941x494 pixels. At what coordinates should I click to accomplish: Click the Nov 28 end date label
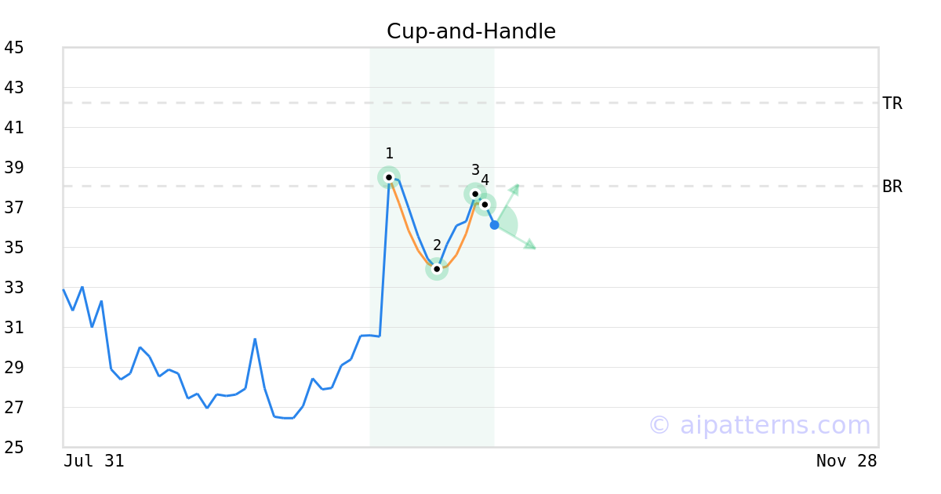pyautogui.click(x=846, y=461)
